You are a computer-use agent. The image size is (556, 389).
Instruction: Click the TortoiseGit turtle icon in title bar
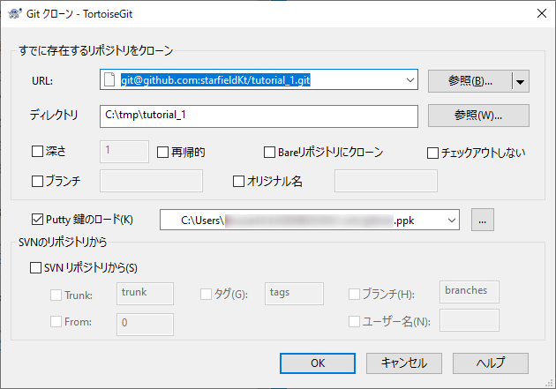[x=15, y=13]
